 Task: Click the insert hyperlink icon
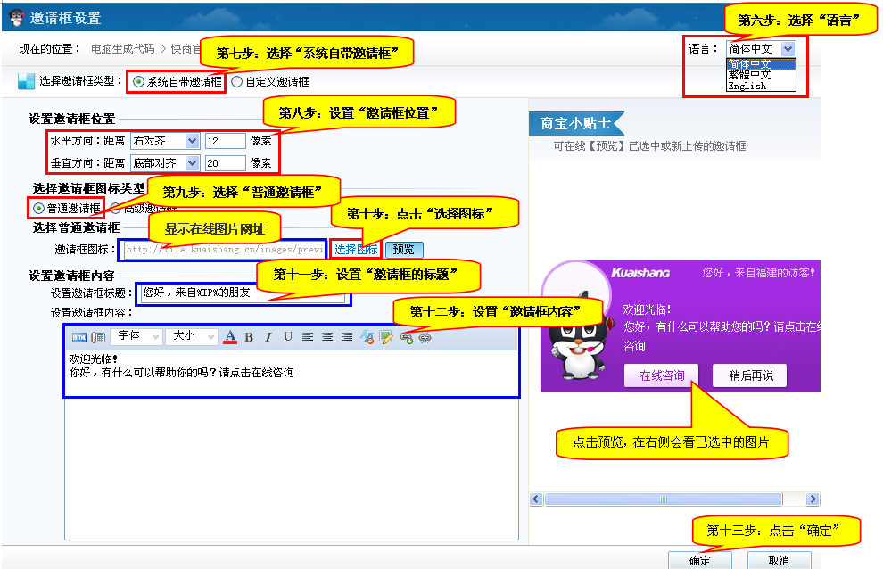coord(407,337)
